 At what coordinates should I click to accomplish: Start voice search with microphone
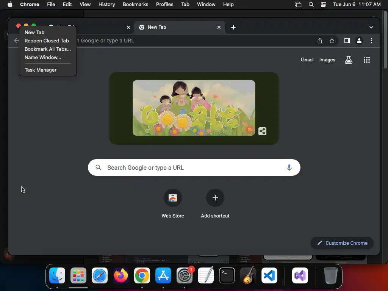tap(289, 167)
